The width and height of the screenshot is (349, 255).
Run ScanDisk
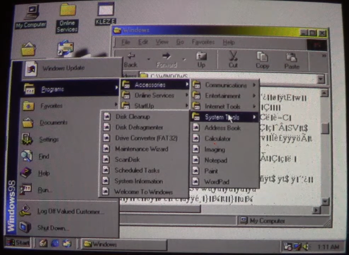144,160
